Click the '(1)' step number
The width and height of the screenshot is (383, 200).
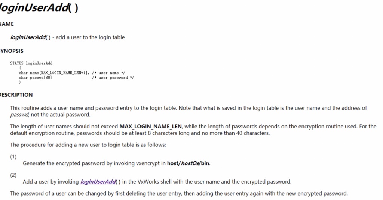coord(13,157)
